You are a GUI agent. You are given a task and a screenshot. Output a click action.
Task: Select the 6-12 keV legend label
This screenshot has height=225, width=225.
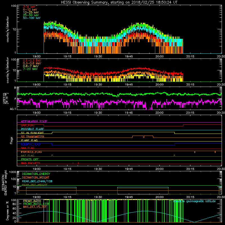point(30,10)
